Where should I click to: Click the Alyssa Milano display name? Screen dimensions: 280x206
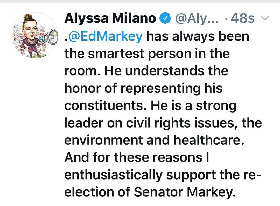110,18
